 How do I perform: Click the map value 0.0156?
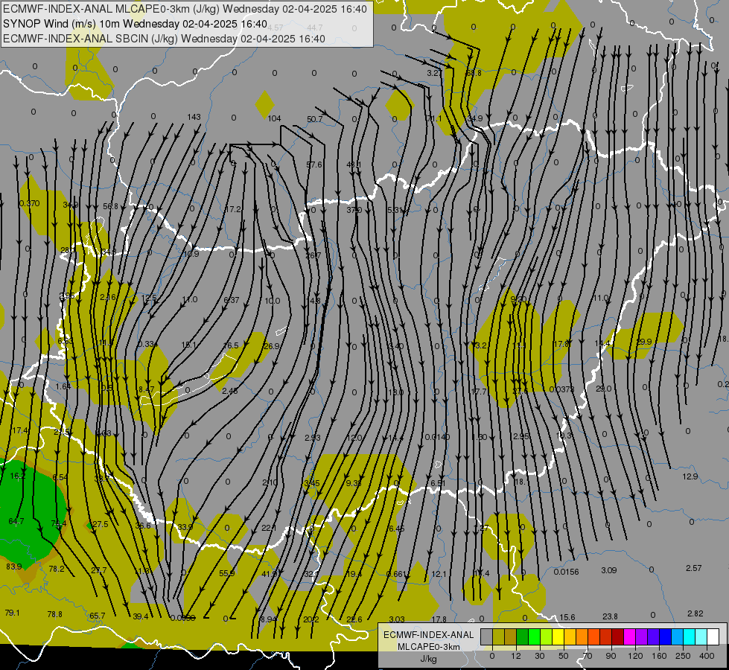[566, 572]
